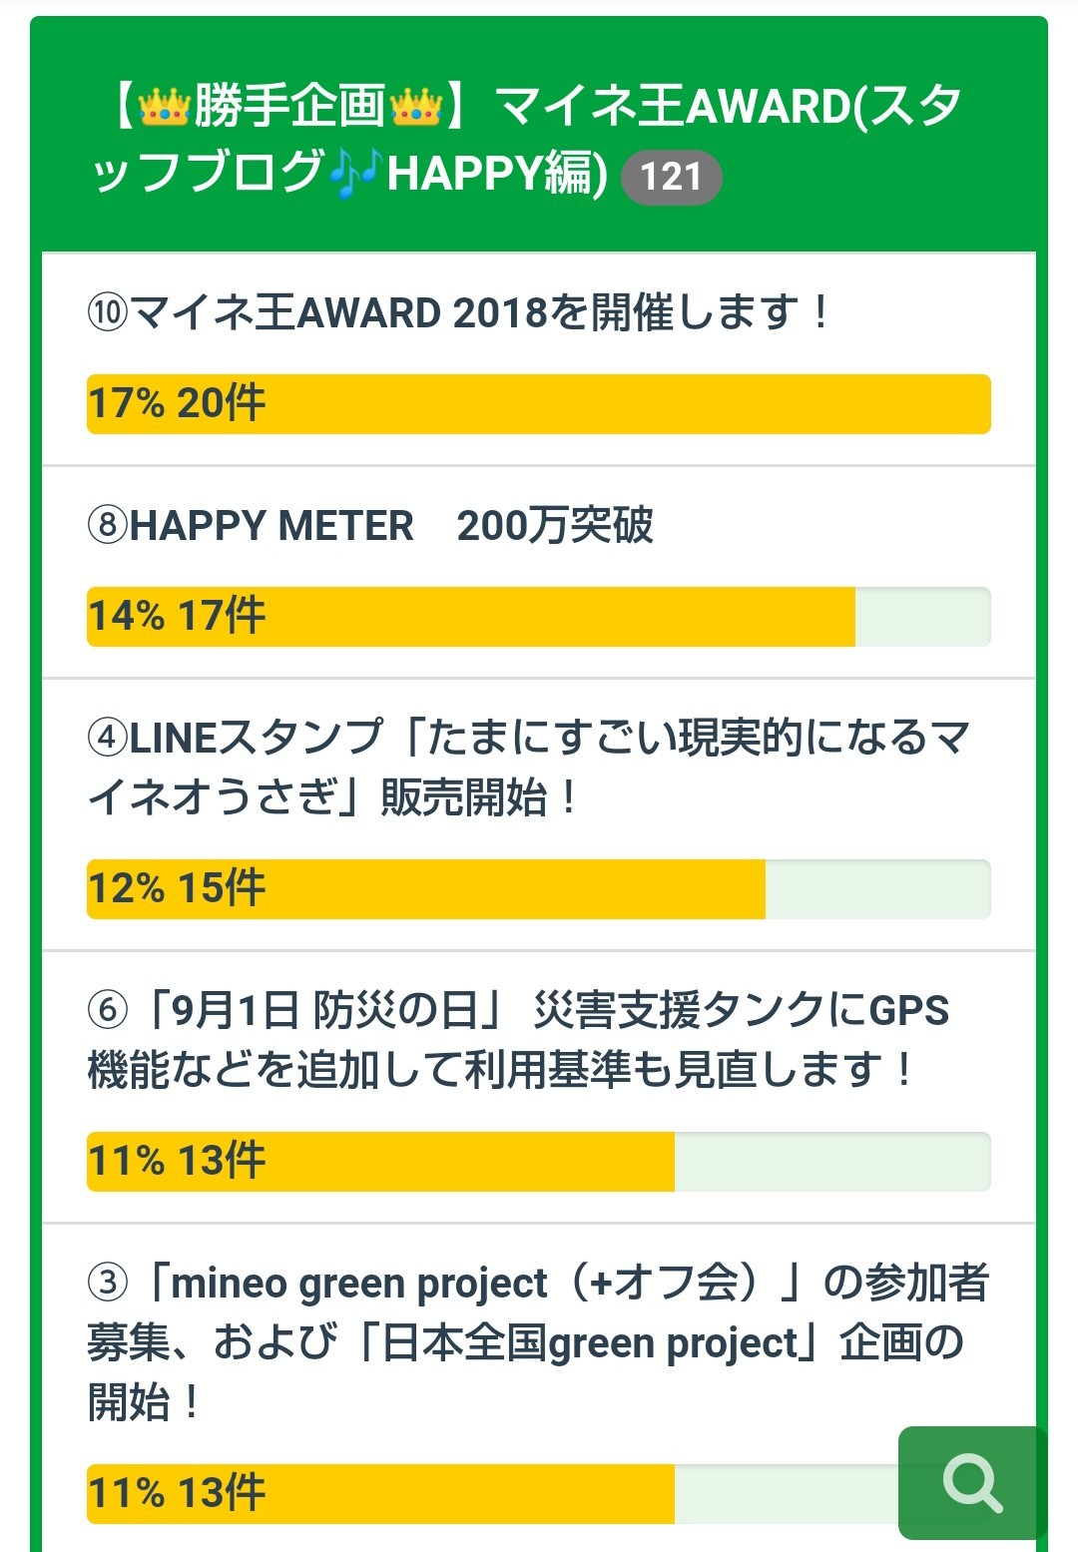Screen dimensions: 1078x1552
Task: Click the crown emoji after 勝手企画
Action: pos(416,106)
